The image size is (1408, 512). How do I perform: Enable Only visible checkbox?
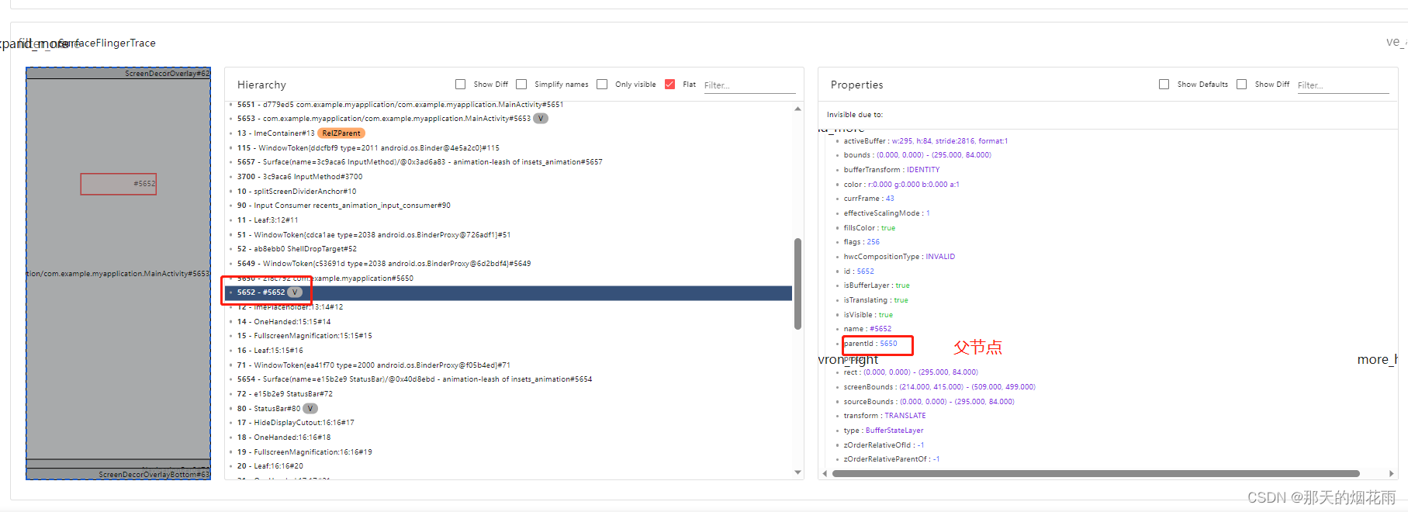[602, 85]
